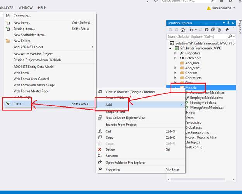Expand the References node
The width and height of the screenshot is (242, 194).
[175, 58]
